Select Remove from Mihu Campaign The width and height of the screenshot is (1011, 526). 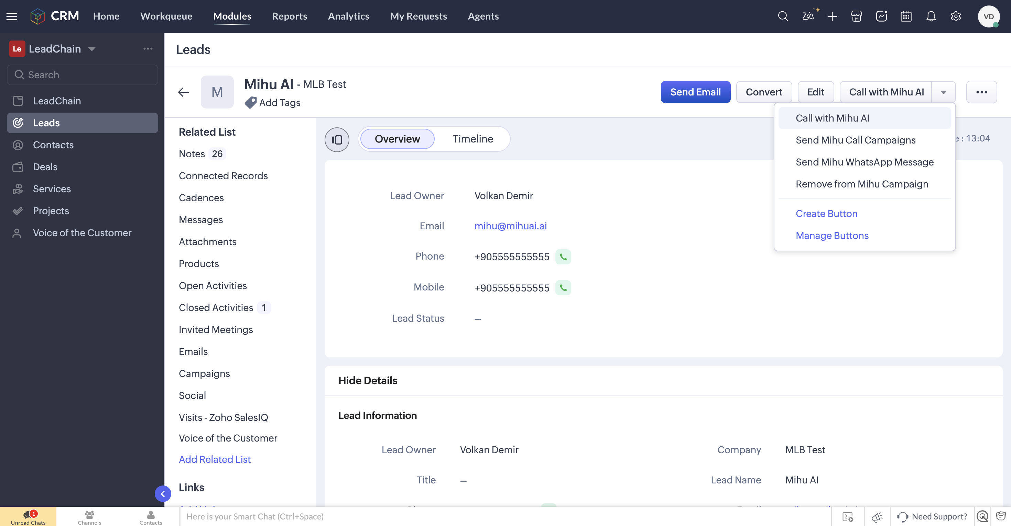coord(865,184)
